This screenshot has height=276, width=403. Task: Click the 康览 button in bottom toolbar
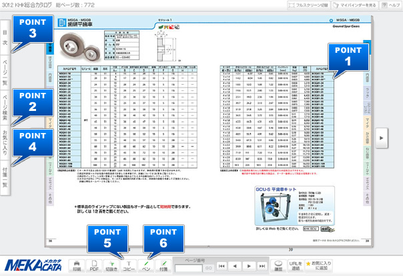point(278,265)
